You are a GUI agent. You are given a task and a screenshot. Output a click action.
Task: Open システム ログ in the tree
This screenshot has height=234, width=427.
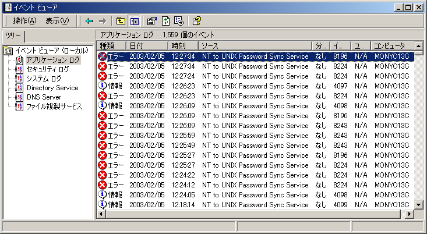pyautogui.click(x=44, y=79)
